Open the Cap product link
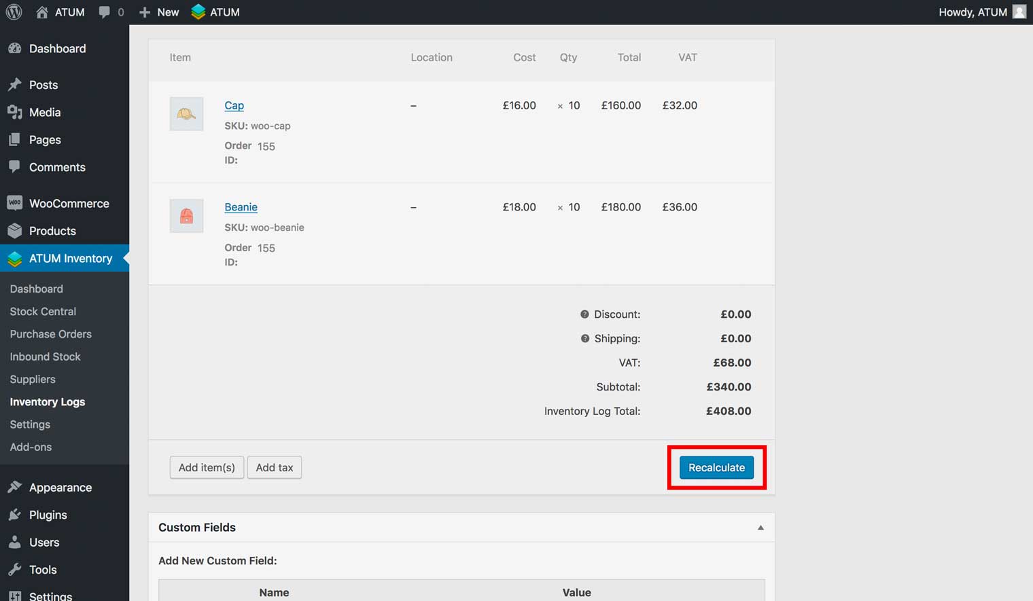This screenshot has height=601, width=1033. [234, 105]
